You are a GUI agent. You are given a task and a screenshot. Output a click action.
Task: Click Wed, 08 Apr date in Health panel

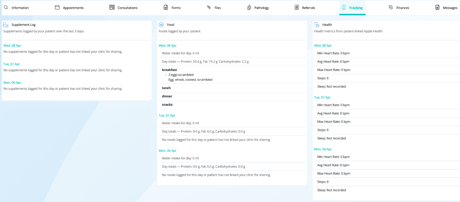point(323,46)
